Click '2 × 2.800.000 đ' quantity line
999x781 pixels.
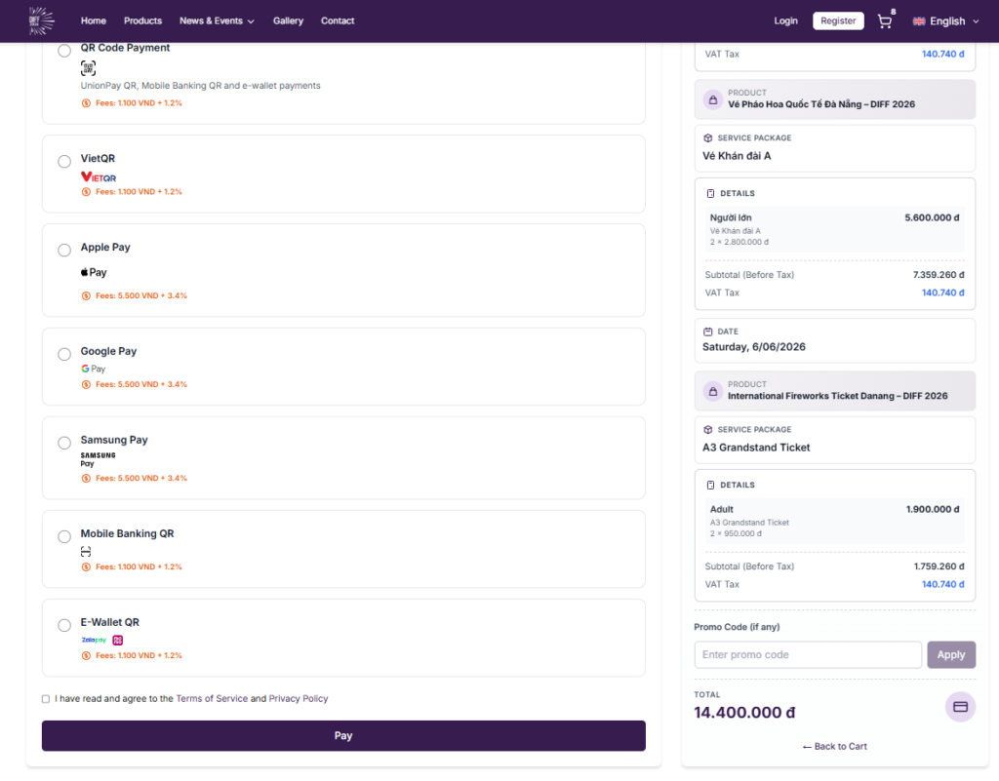[739, 242]
